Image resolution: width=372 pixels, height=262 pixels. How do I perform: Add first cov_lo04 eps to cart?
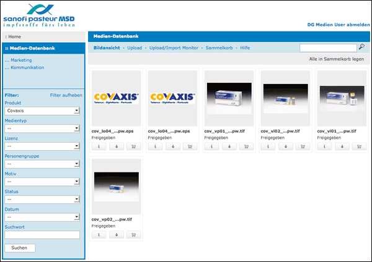[x=134, y=147]
